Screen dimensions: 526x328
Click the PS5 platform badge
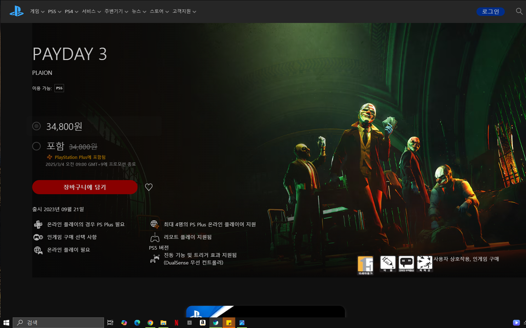coord(59,88)
